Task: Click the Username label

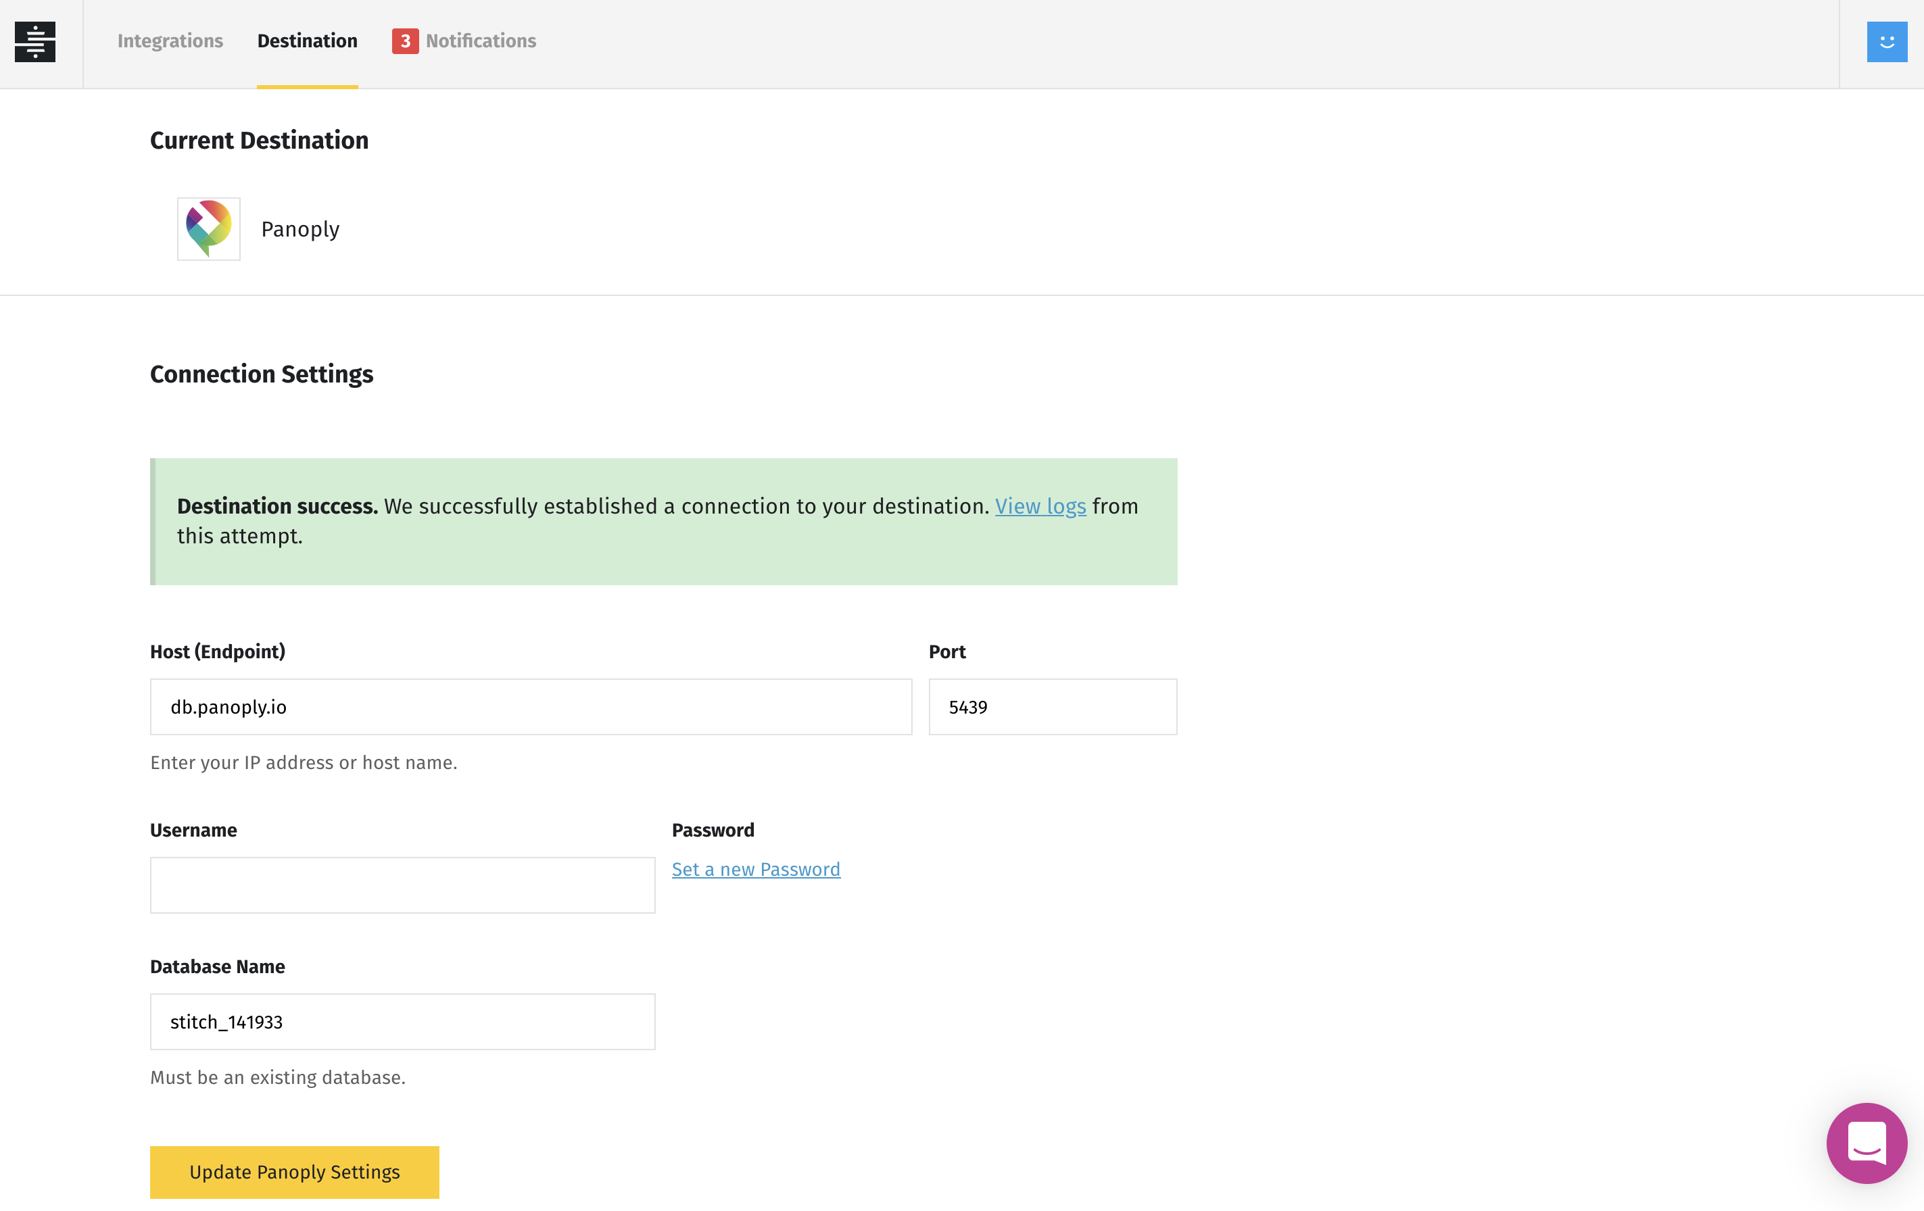Action: tap(193, 830)
